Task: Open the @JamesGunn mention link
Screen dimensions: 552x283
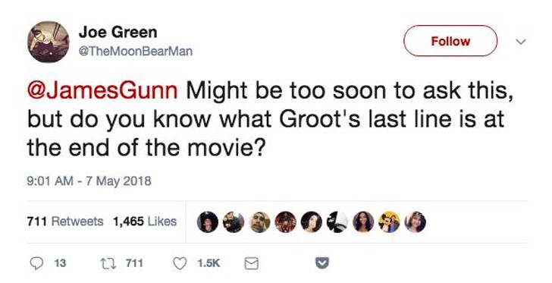Action: pyautogui.click(x=102, y=90)
